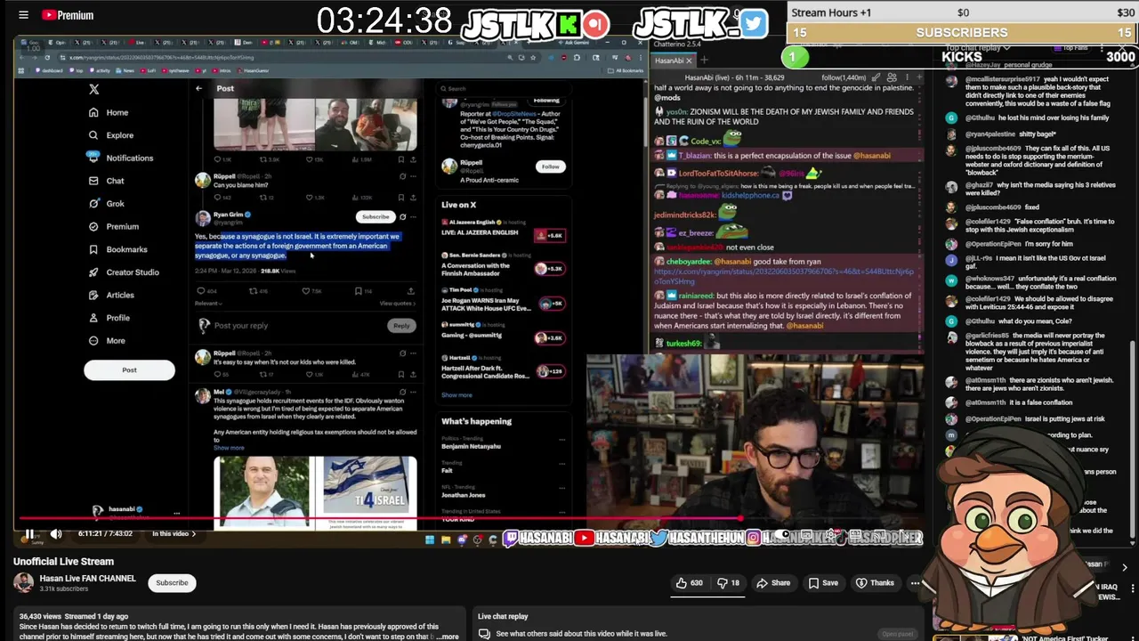The image size is (1139, 641).
Task: Reload the page in the streamed browser
Action: coord(47,57)
